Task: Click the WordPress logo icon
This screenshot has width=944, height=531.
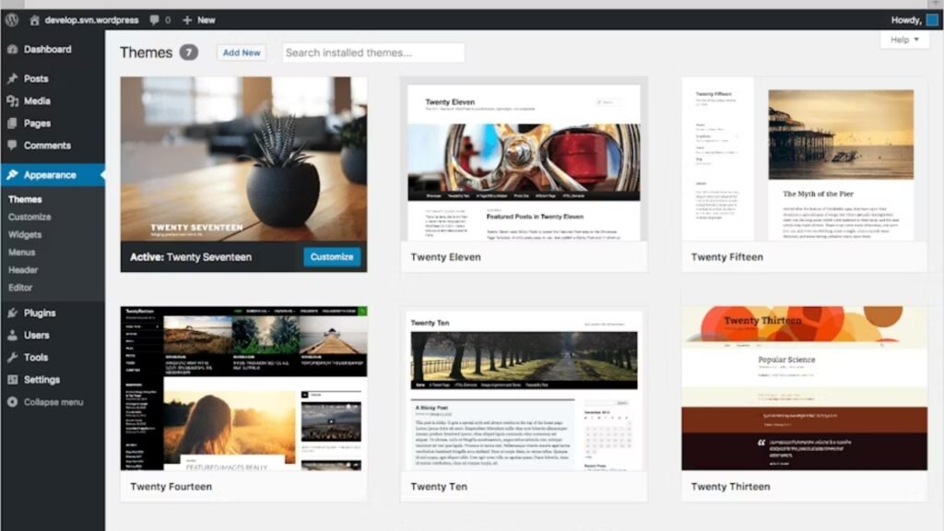Action: point(11,19)
